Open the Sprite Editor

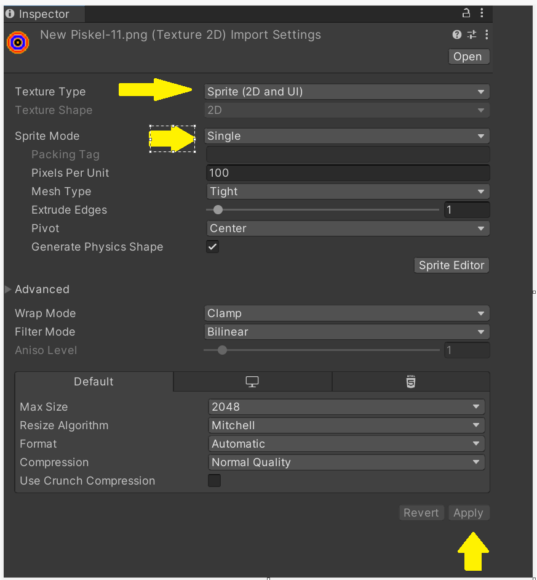pos(451,265)
